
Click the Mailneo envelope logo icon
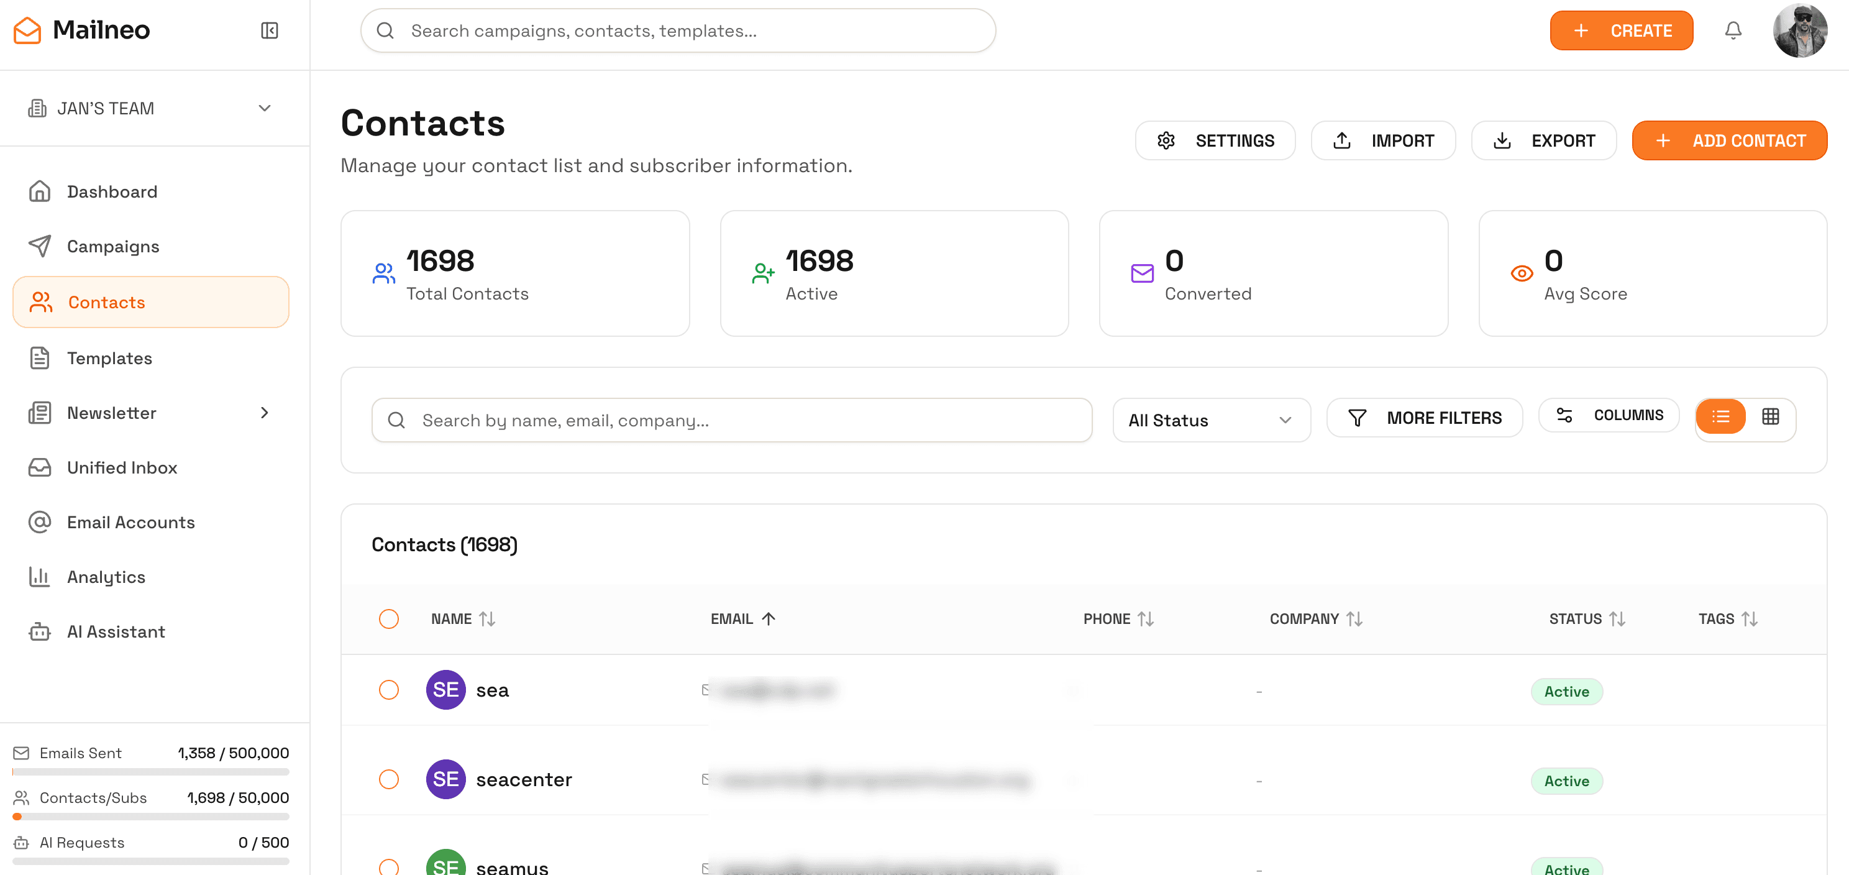click(27, 30)
